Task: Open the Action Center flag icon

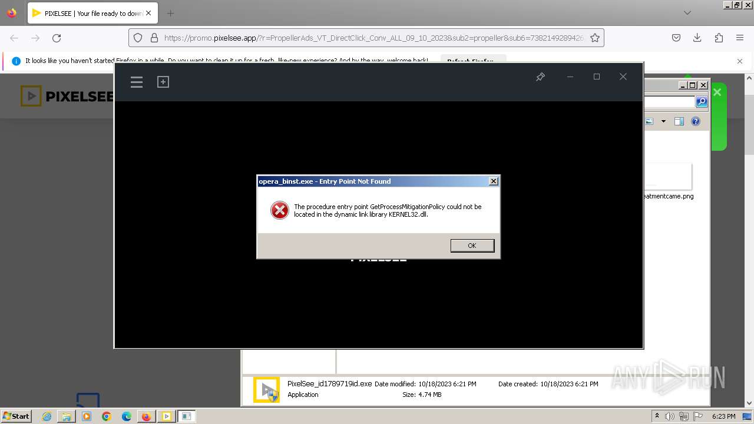Action: 698,416
